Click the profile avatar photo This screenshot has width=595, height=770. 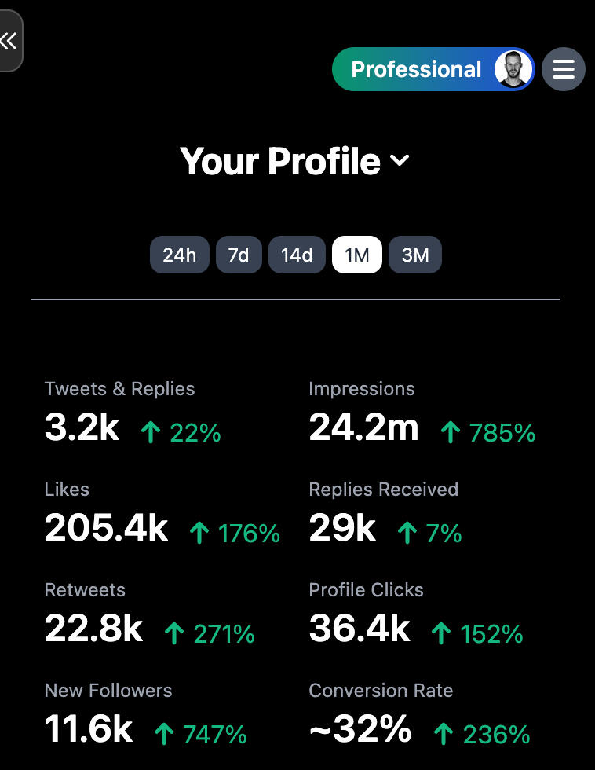click(513, 69)
